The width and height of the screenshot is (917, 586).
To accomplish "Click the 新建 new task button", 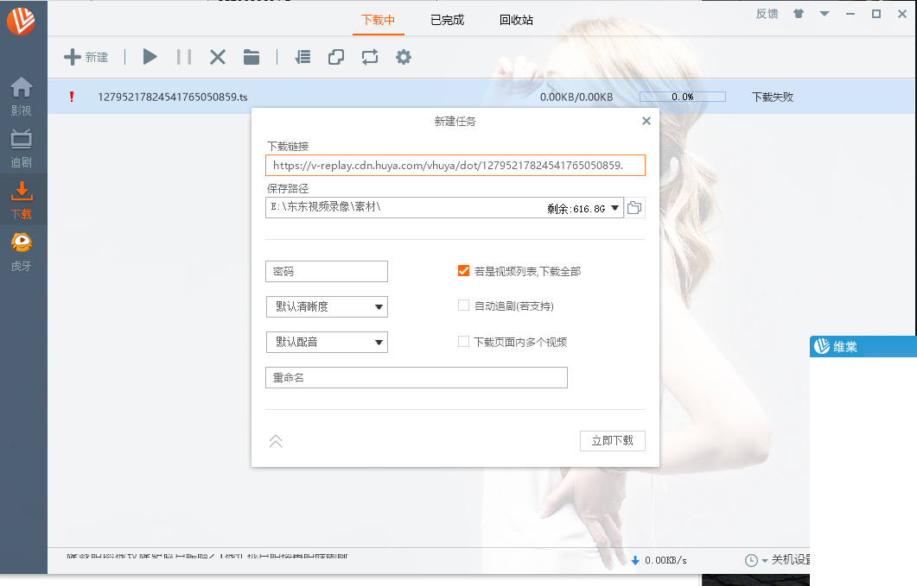I will click(x=86, y=57).
